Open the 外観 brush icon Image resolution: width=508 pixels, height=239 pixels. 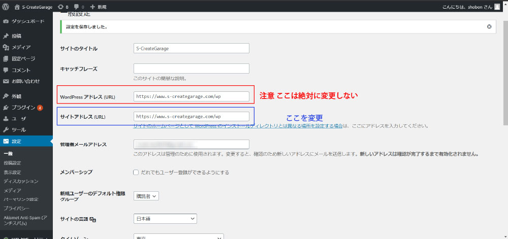coord(6,96)
